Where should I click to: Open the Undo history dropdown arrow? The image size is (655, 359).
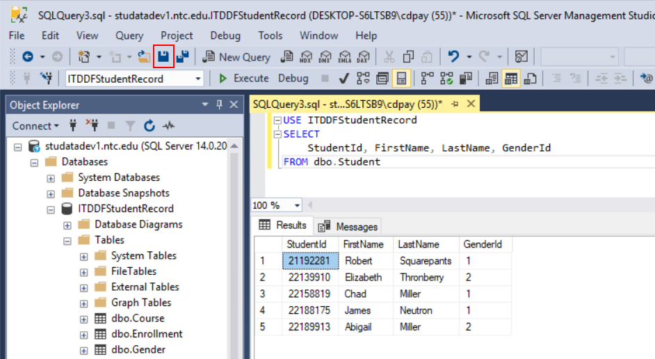(469, 56)
